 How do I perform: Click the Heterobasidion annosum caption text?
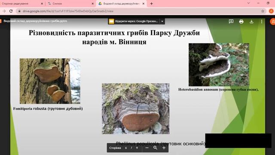pyautogui.click(x=218, y=90)
